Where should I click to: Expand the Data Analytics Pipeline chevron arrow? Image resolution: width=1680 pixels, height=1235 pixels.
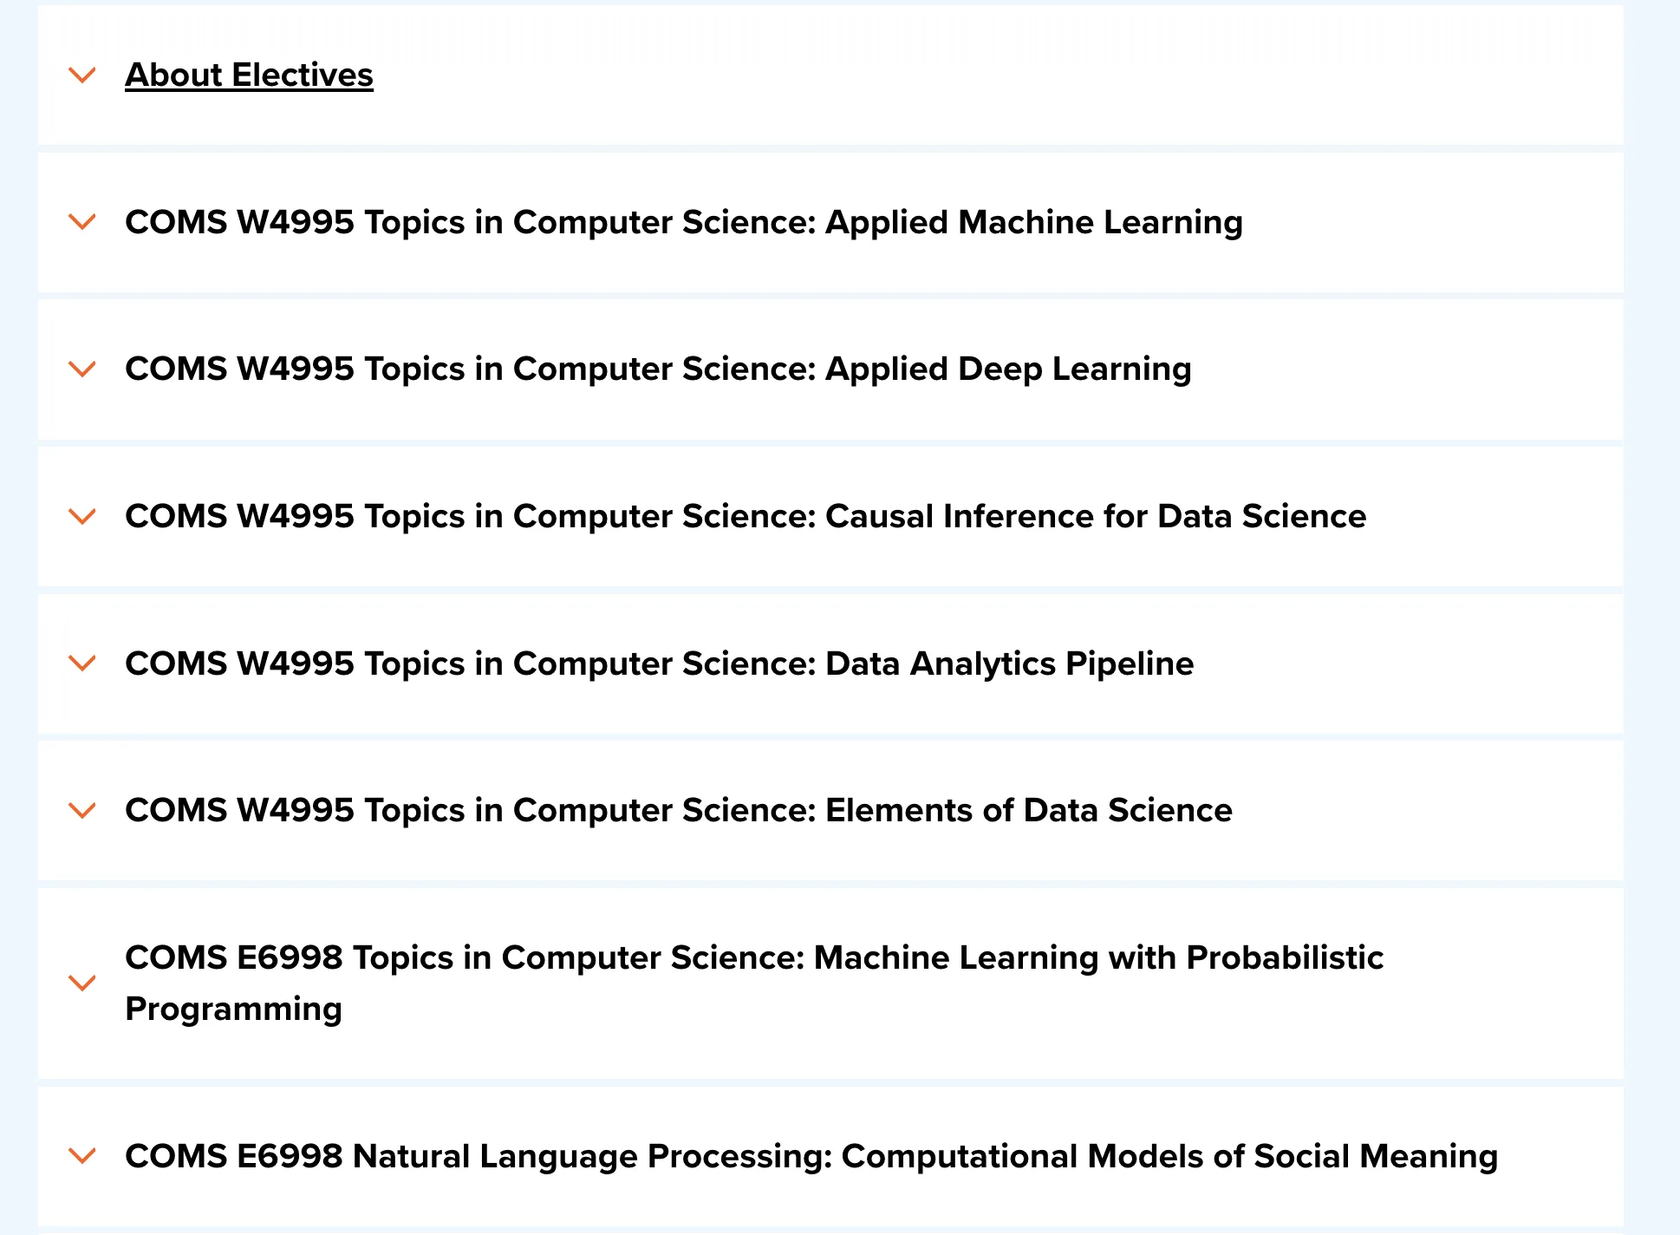coord(82,663)
